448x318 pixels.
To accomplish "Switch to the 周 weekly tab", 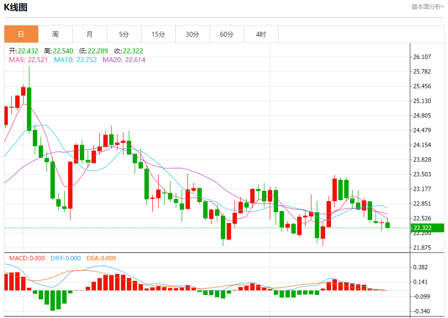I will (55, 34).
